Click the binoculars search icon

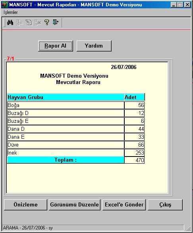click(10, 23)
